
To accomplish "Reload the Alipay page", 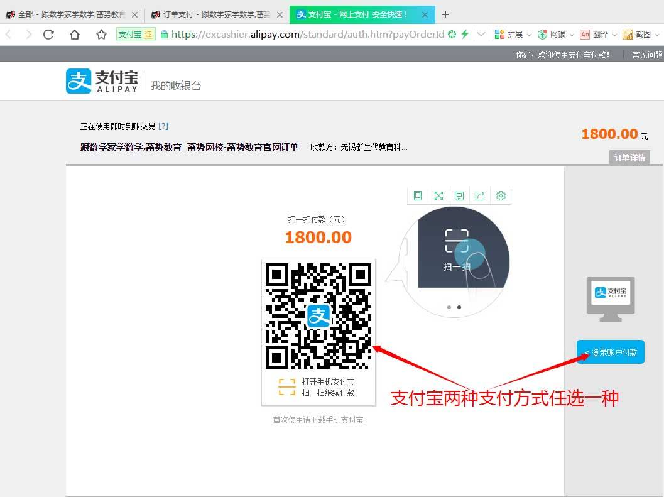I will 49,35.
